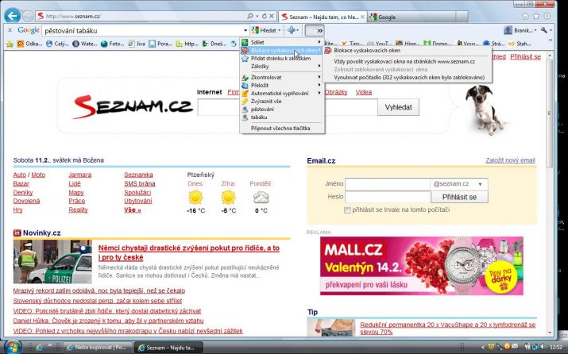568x354 pixels.
Task: Click the Google Toolbar search text field
Action: point(142,30)
